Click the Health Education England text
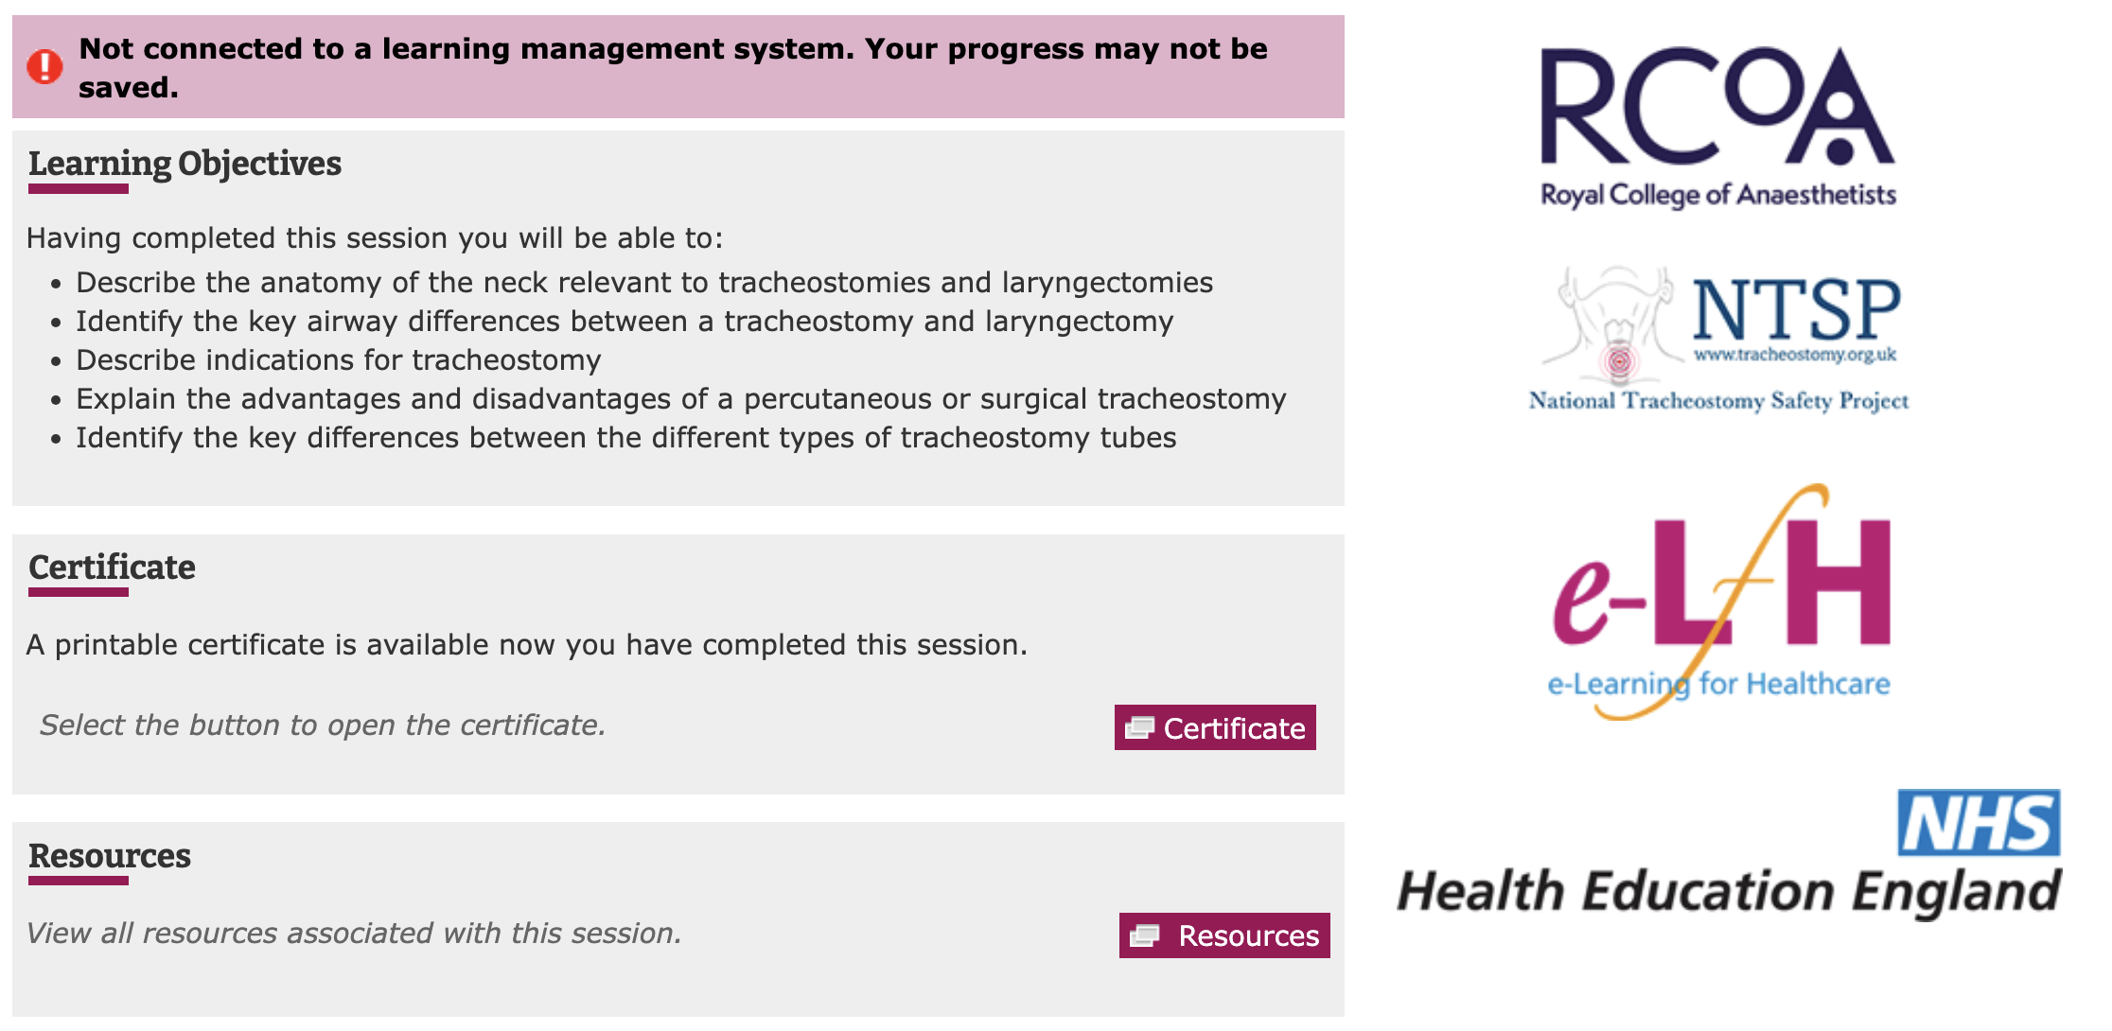 pyautogui.click(x=1728, y=891)
